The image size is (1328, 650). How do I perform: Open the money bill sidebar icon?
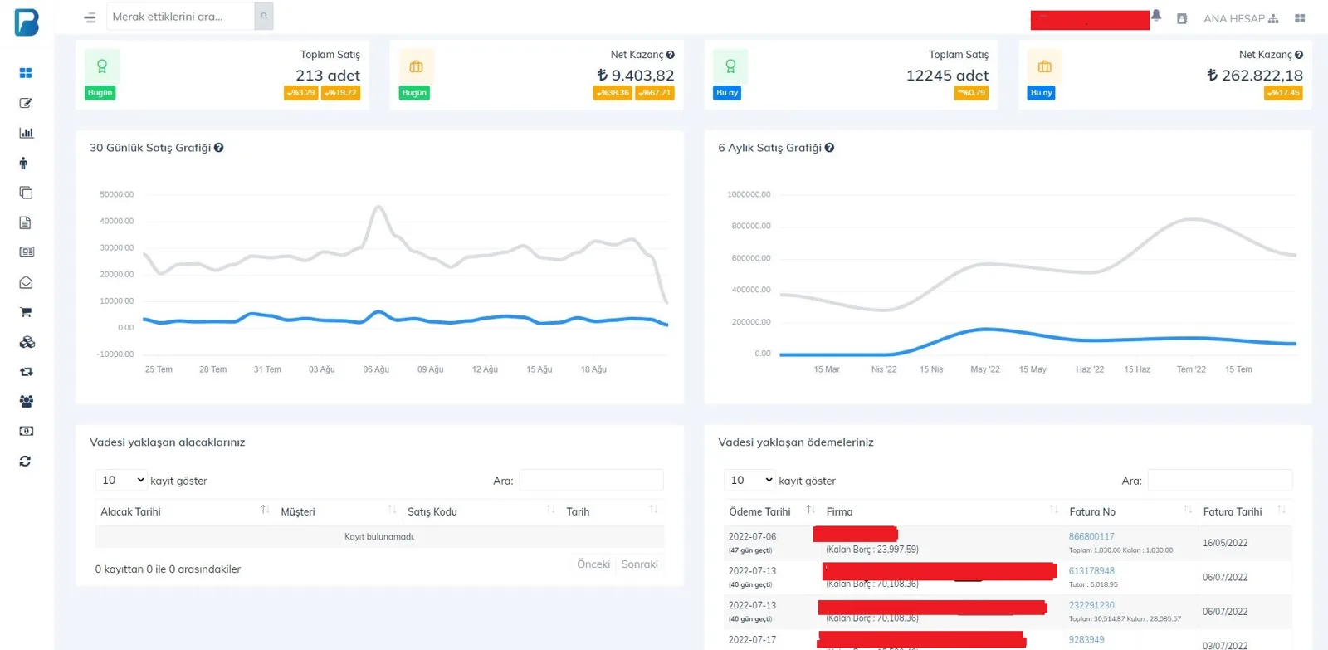[27, 431]
